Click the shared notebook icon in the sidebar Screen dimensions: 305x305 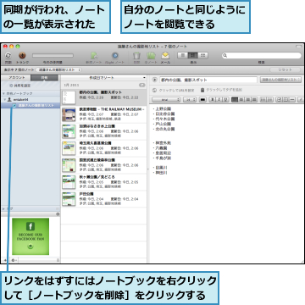tap(14, 105)
